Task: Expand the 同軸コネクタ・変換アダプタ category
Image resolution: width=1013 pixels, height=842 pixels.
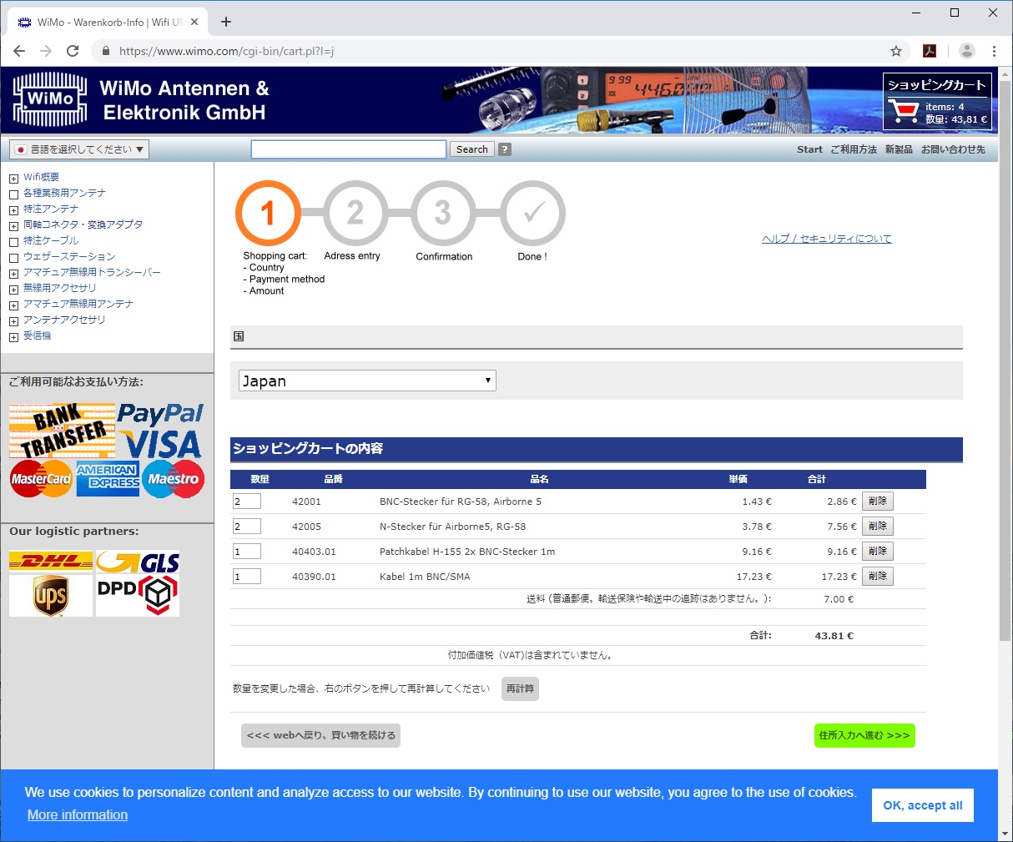Action: pos(13,226)
